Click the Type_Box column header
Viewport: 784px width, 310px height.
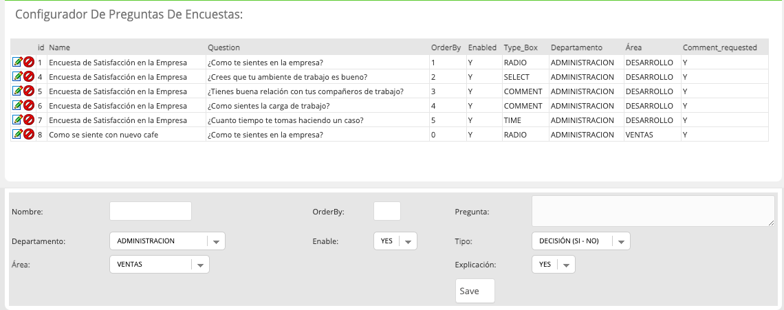pos(521,47)
